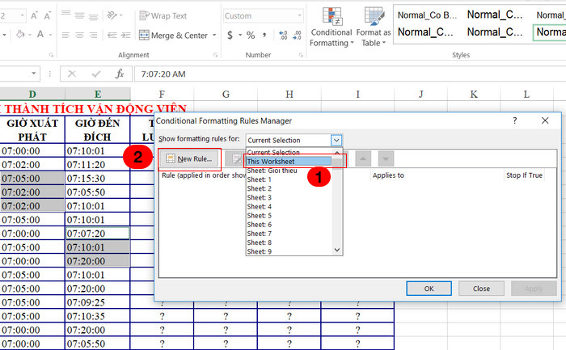The height and width of the screenshot is (350, 566).
Task: Align text left in the ribbon
Action: 65,35
